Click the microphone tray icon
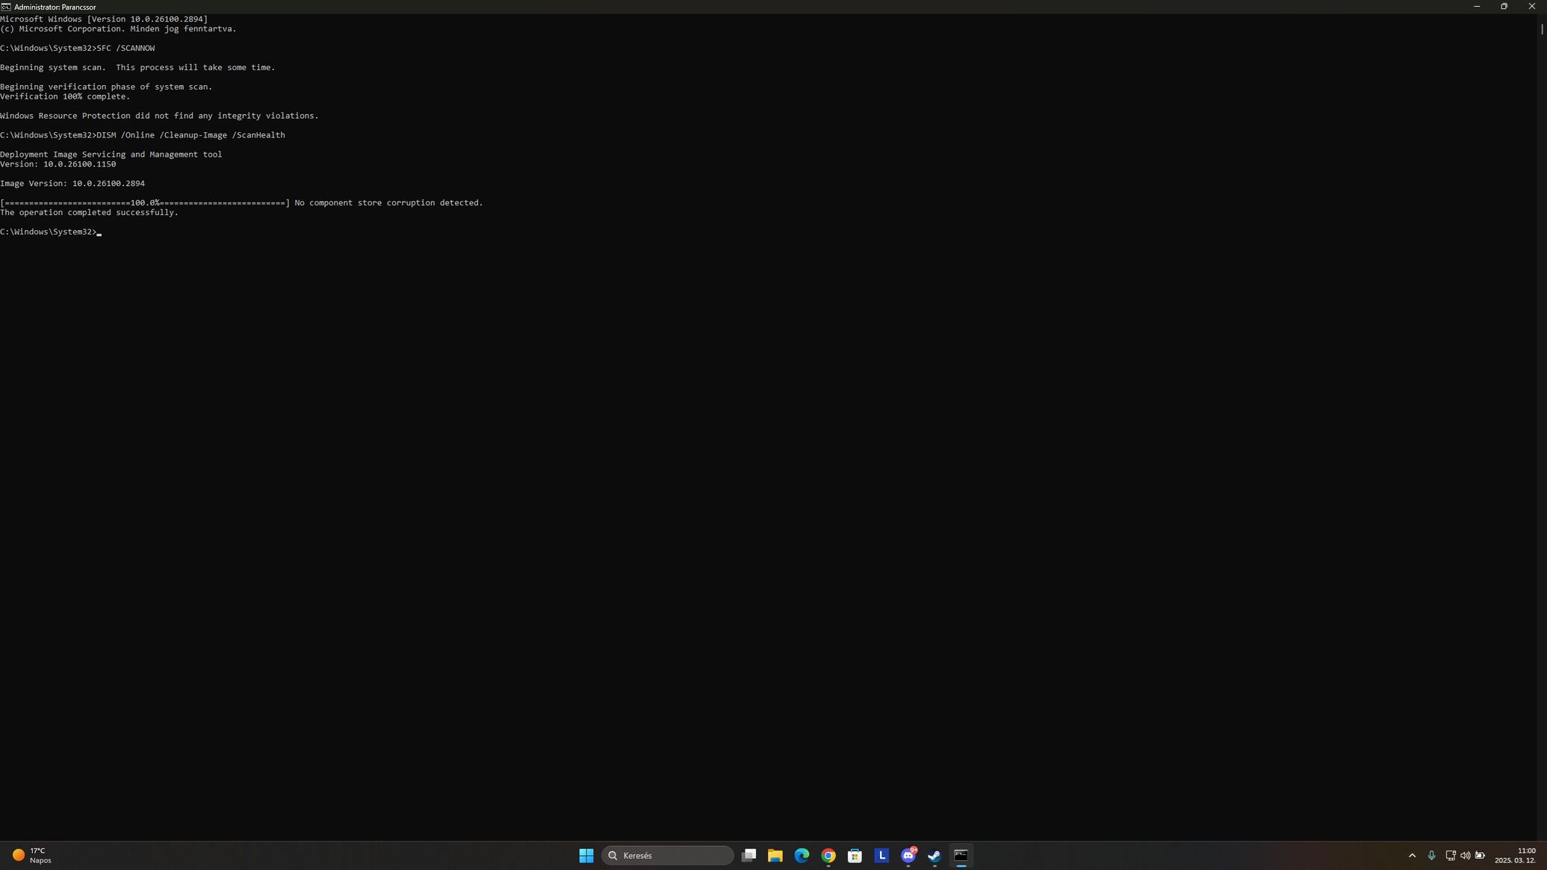 1431,855
